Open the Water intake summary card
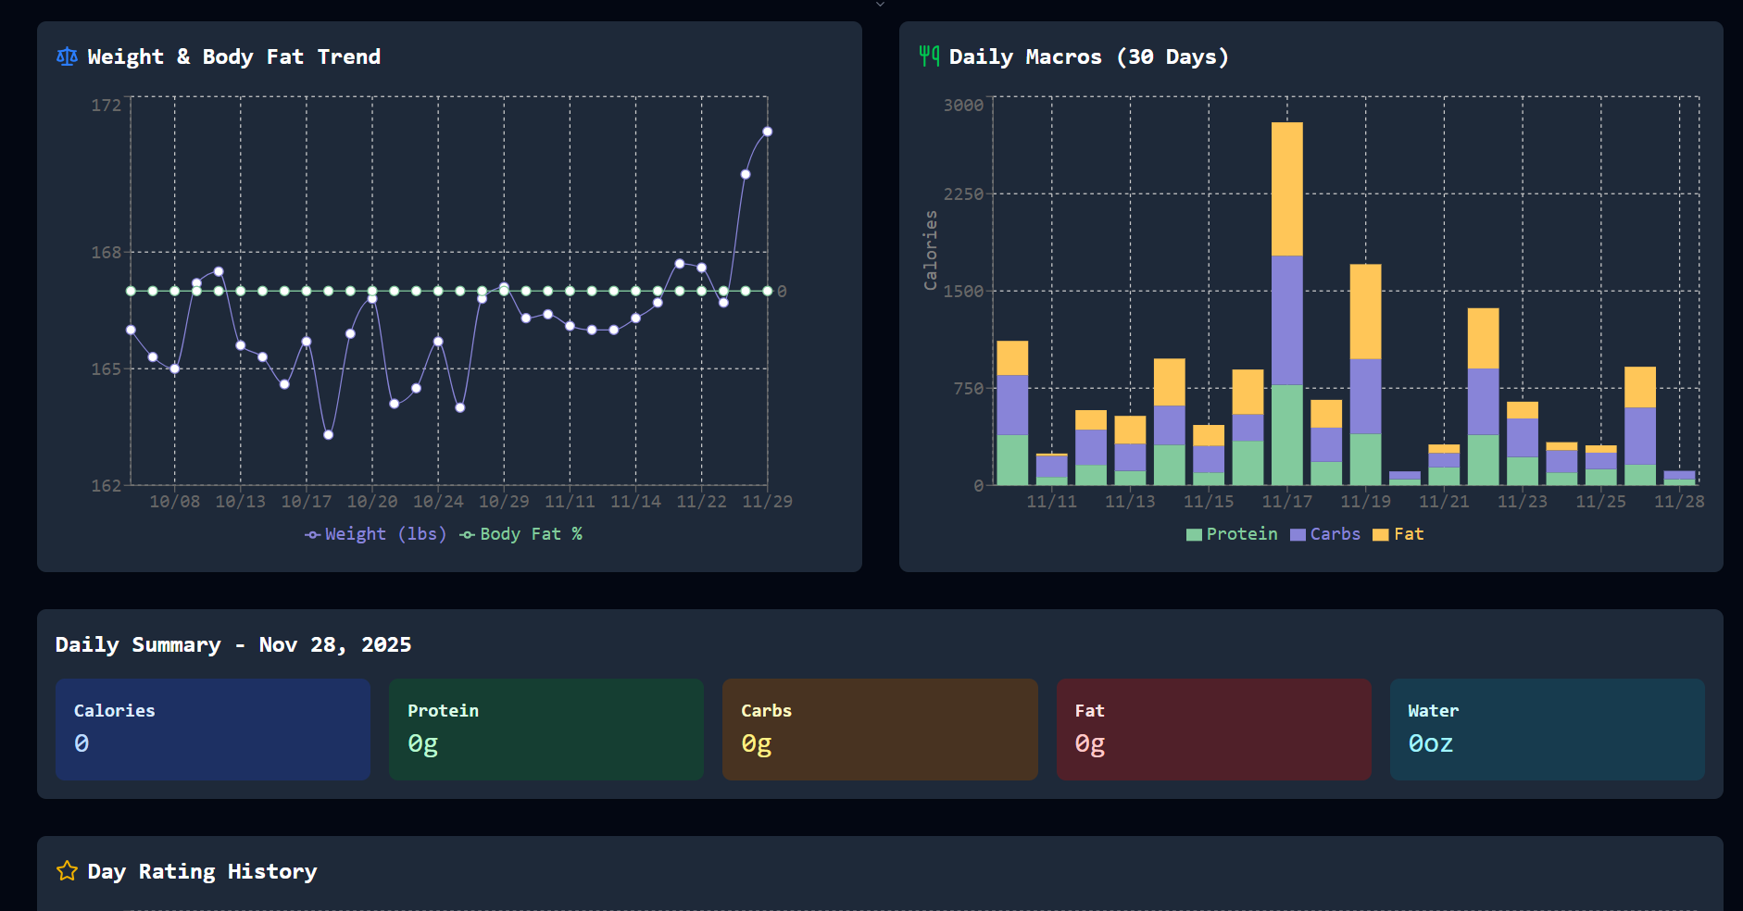Screen dimensions: 1743x911 1547,730
